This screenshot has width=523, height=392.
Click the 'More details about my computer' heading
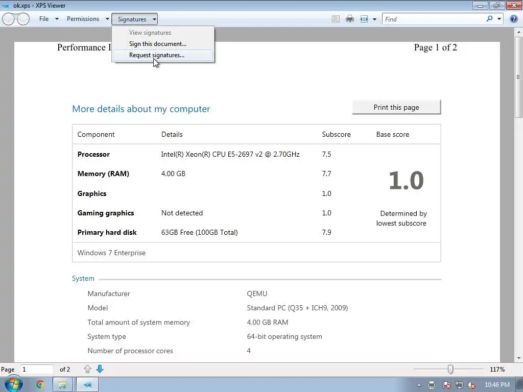coord(141,109)
